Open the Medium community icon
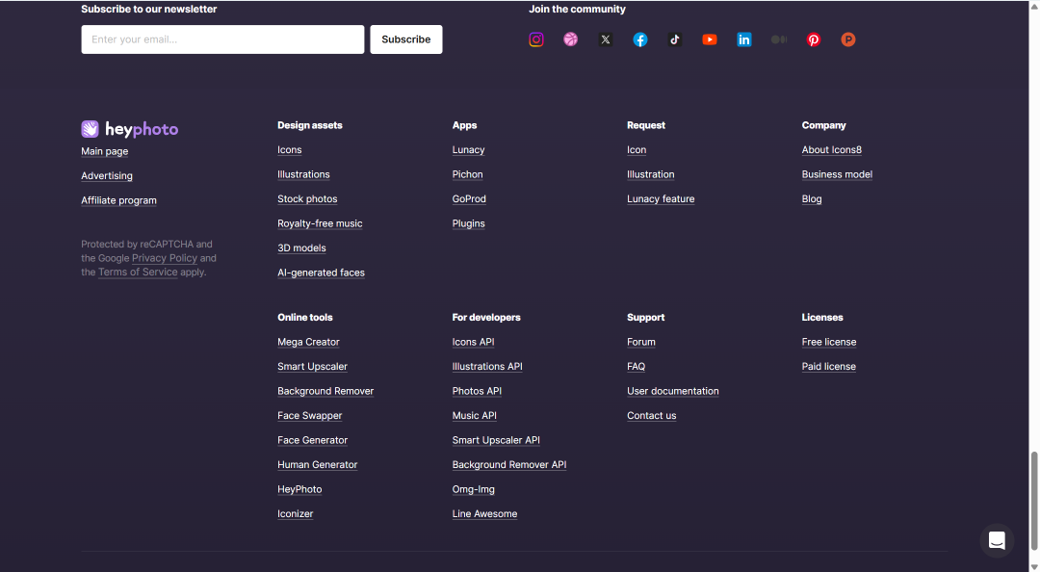Image resolution: width=1040 pixels, height=572 pixels. [x=779, y=39]
